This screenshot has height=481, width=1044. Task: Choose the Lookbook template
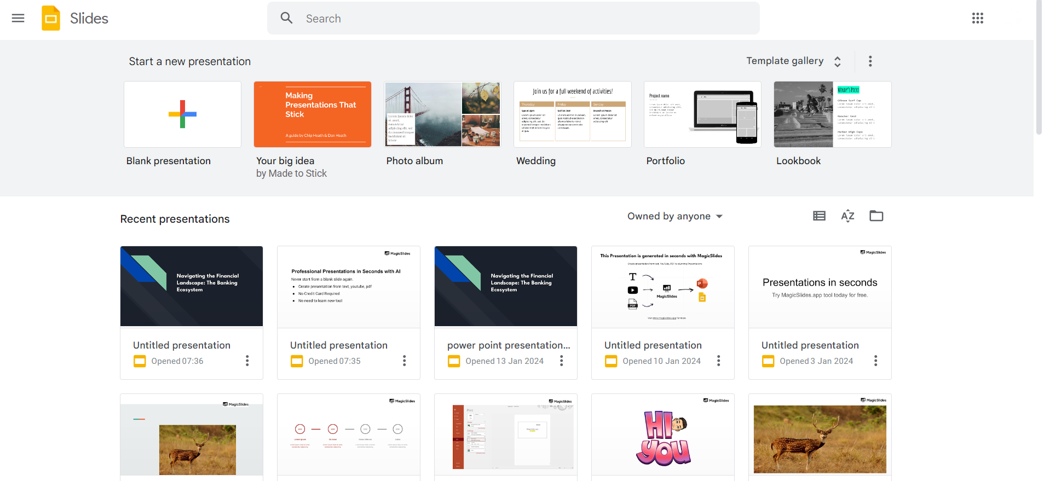[833, 114]
